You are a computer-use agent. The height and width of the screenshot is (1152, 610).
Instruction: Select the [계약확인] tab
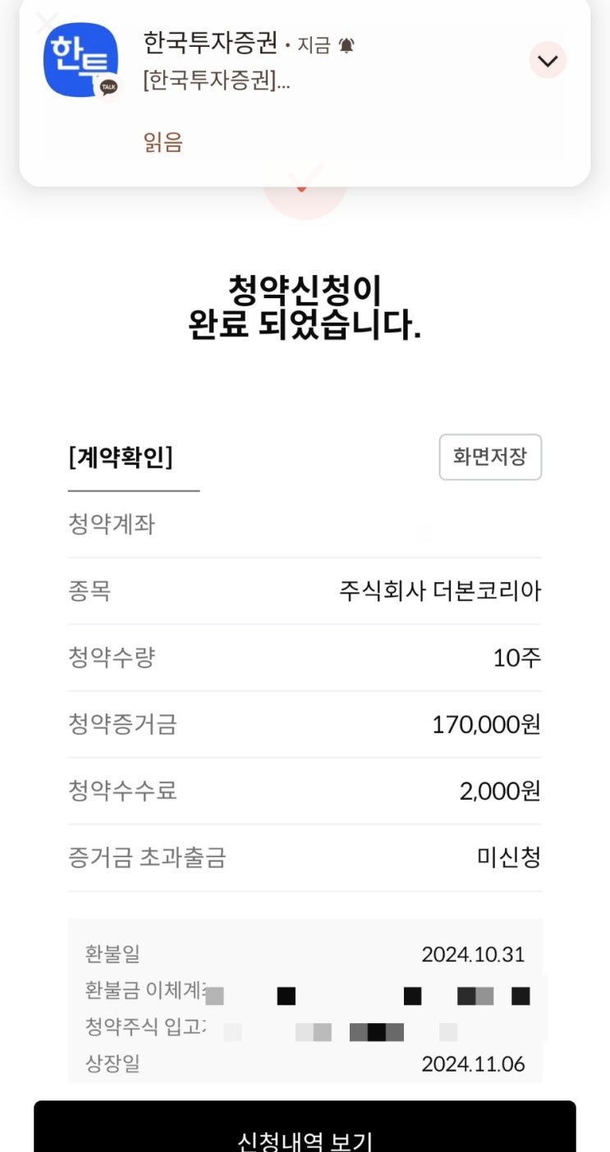point(121,457)
